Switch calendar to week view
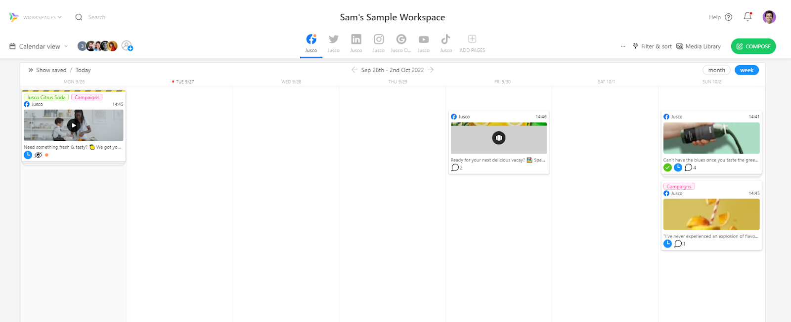This screenshot has height=322, width=791. tap(747, 70)
